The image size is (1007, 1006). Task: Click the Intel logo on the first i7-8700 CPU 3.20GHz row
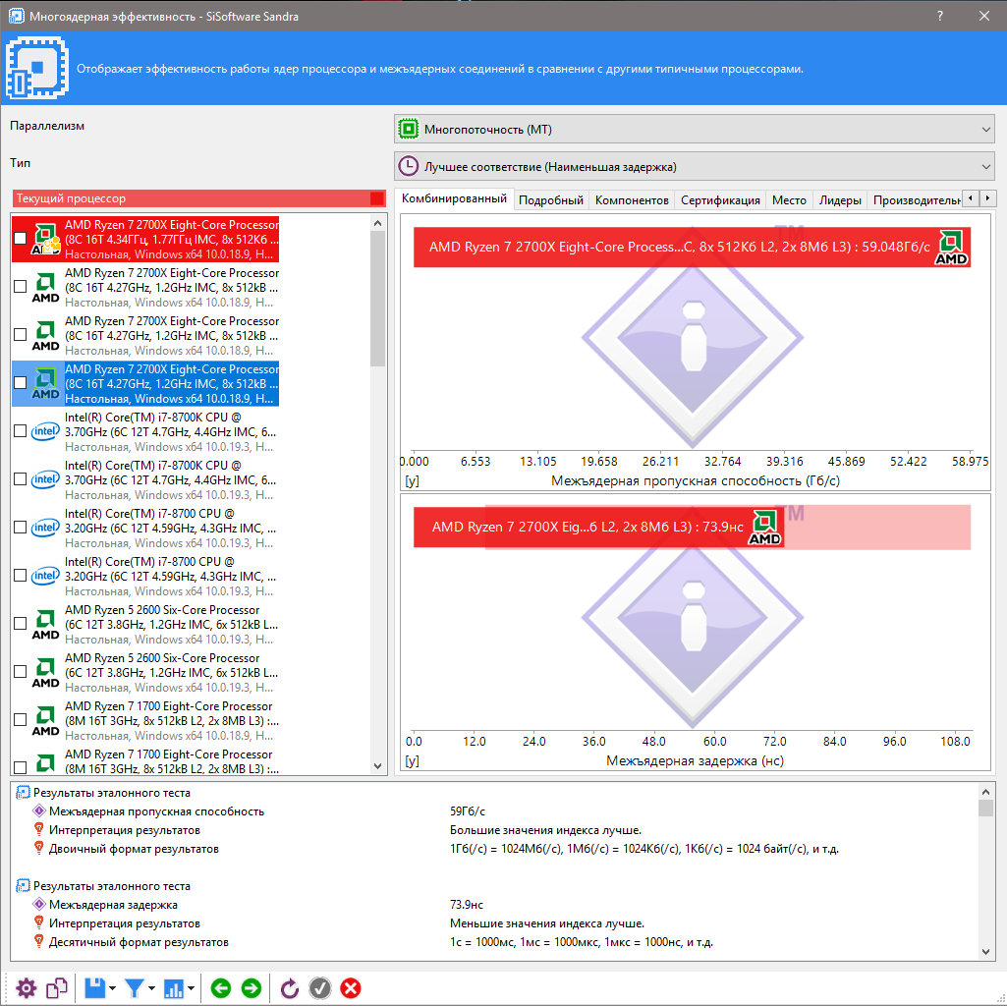45,528
